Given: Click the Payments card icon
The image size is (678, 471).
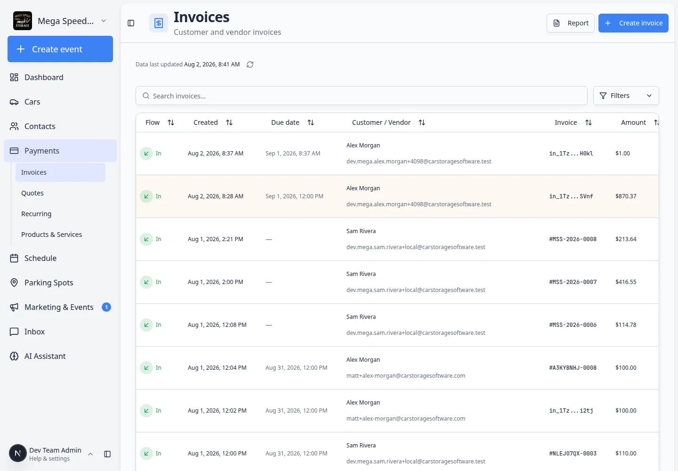Looking at the screenshot, I should point(14,151).
